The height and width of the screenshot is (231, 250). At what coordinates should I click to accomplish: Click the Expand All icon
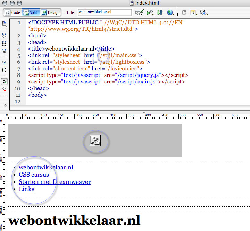[4, 51]
